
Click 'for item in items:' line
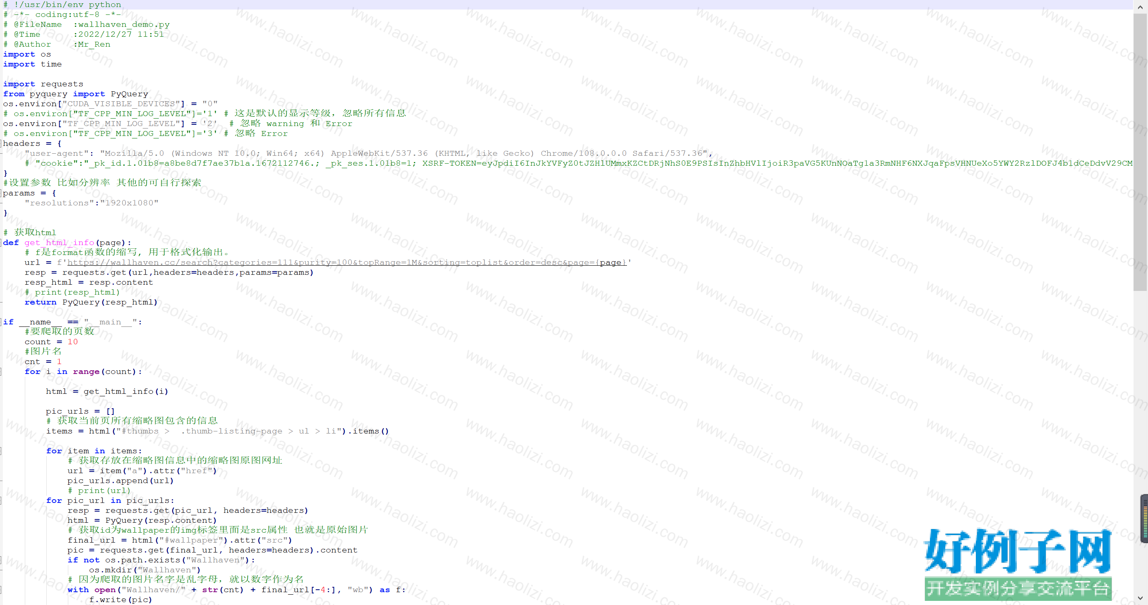tap(94, 451)
